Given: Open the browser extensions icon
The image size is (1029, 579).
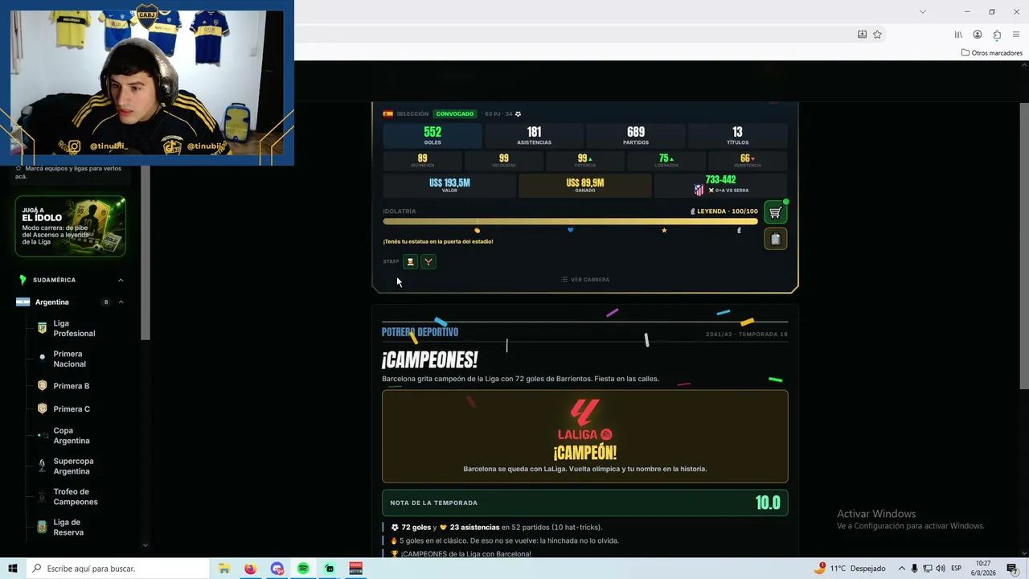Looking at the screenshot, I should click(x=997, y=35).
